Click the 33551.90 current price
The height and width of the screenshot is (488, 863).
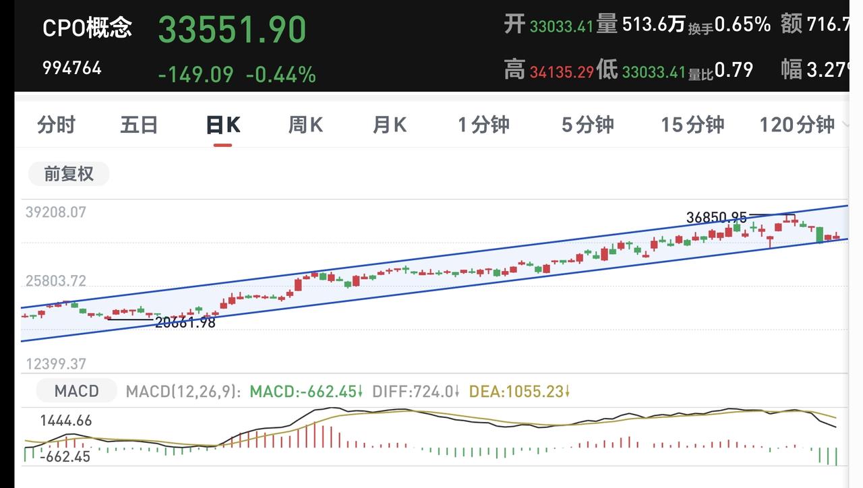click(x=233, y=30)
